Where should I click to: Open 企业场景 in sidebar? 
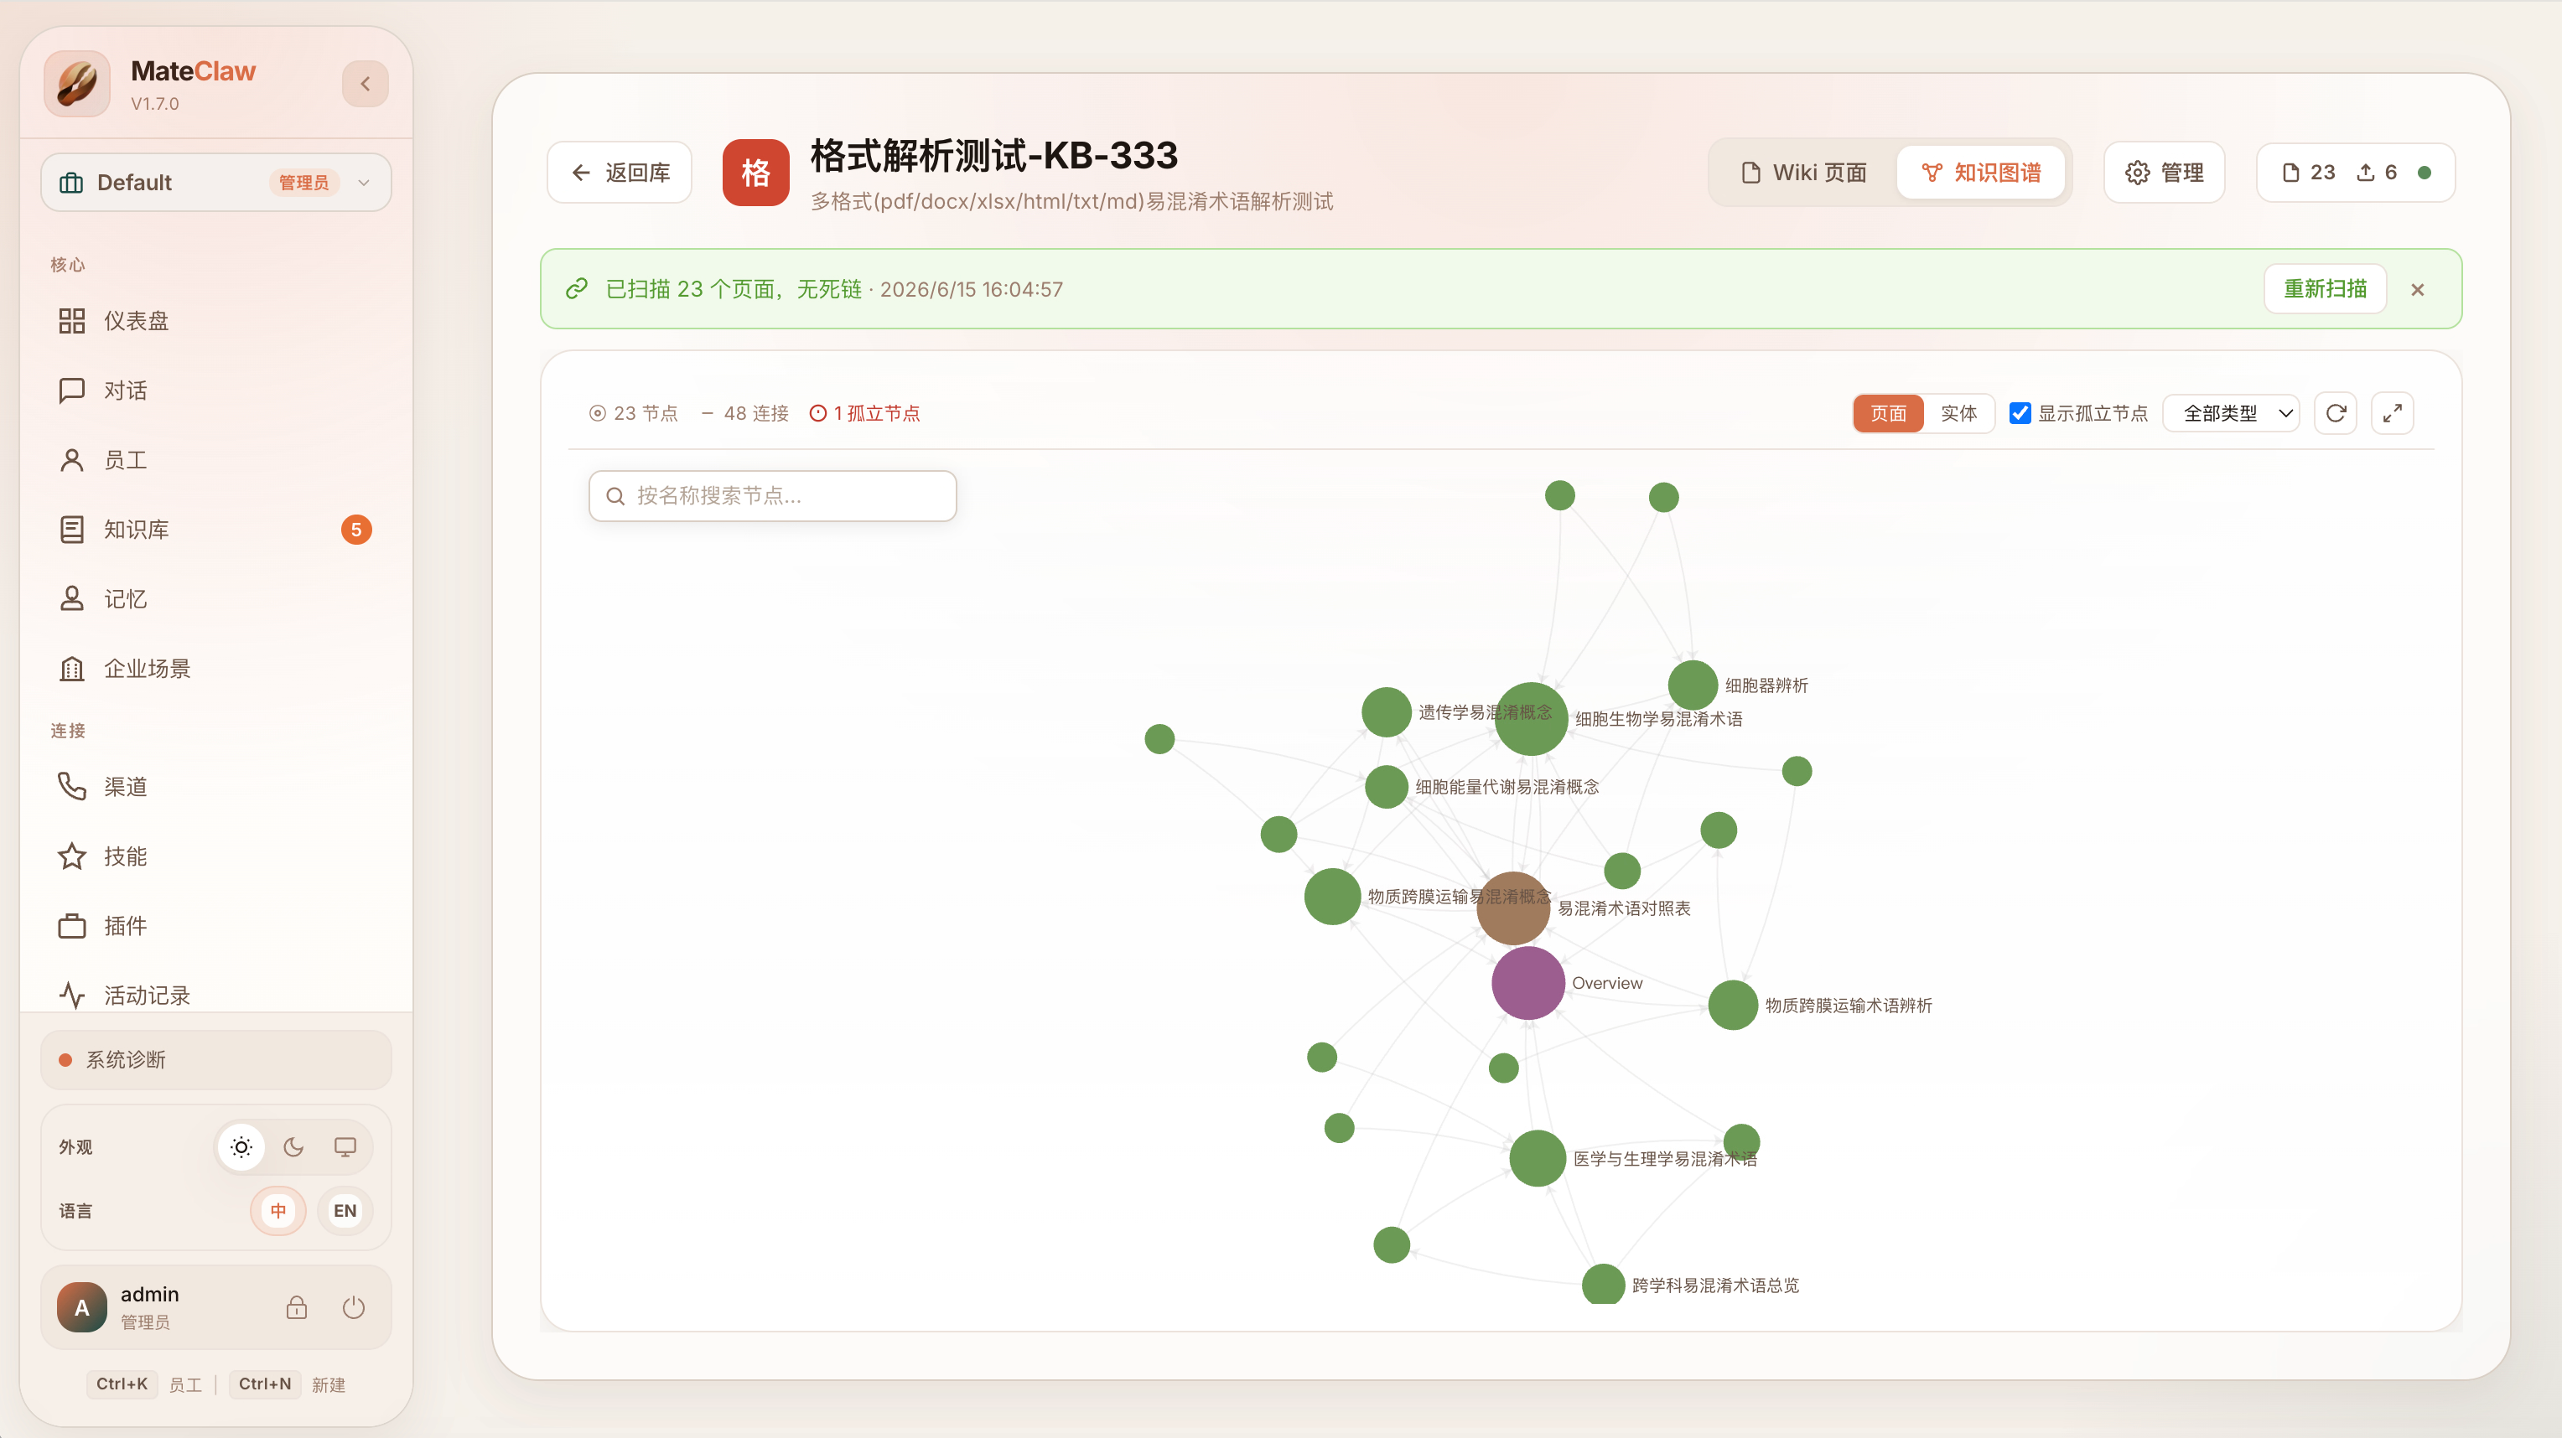(x=215, y=668)
